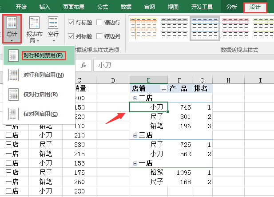274x197 pixels.
Task: Select the 排名 pivot header cell
Action: pos(202,88)
